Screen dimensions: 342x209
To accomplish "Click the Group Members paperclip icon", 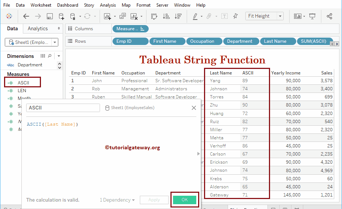I will coord(209,16).
